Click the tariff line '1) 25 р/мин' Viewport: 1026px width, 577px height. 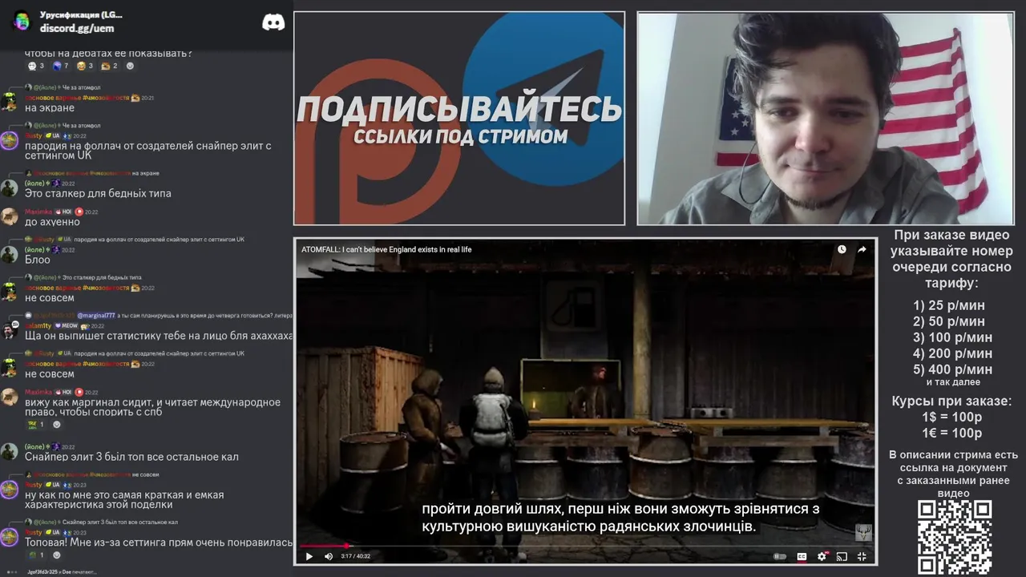click(949, 305)
